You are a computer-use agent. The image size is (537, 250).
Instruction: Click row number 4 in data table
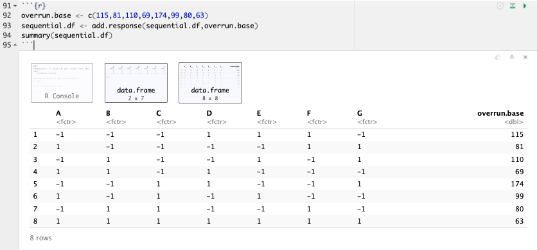click(x=35, y=172)
